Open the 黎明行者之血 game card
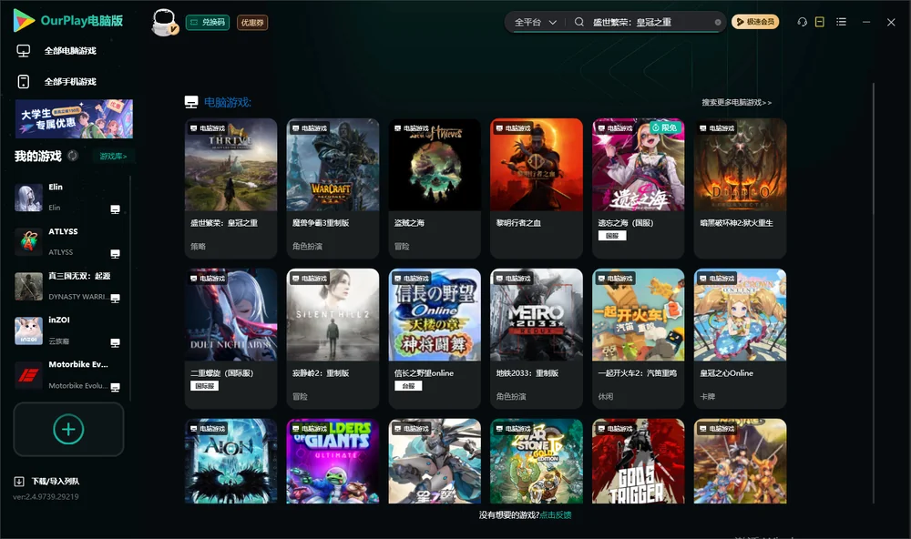Viewport: 911px width, 539px height. [537, 188]
